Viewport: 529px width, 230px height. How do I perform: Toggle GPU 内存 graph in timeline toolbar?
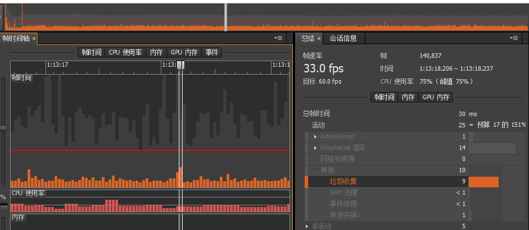pos(184,52)
